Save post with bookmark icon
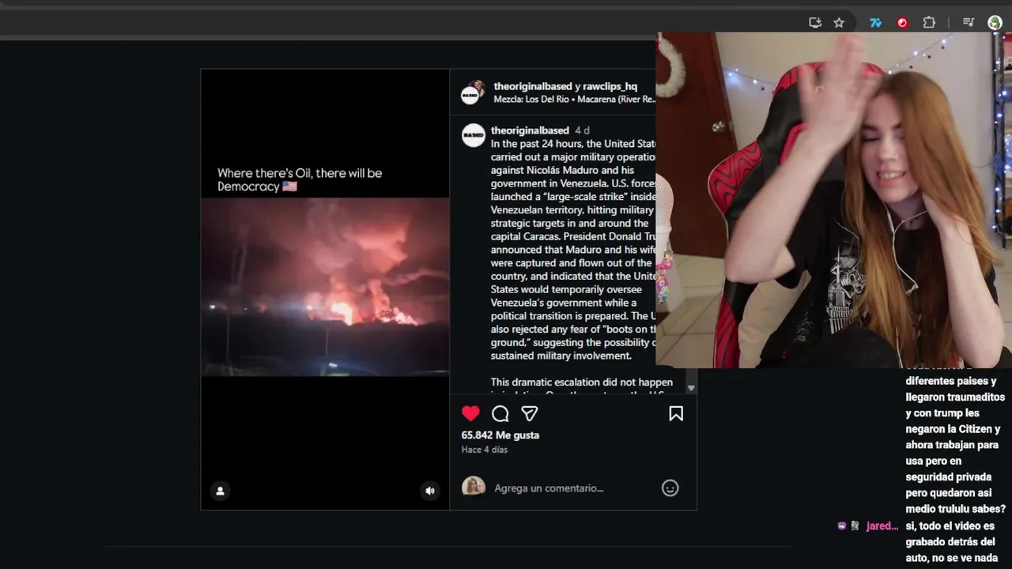Image resolution: width=1012 pixels, height=569 pixels. click(676, 413)
